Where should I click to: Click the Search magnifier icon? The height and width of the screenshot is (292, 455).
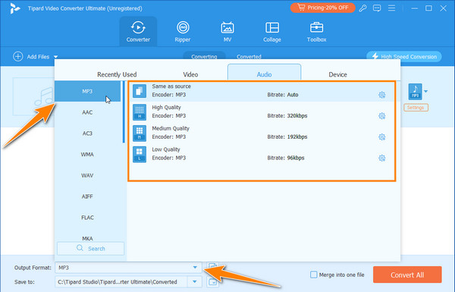click(80, 248)
